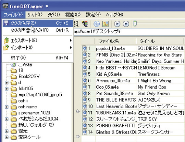Click title LEMONed I Scream

(x=157, y=68)
